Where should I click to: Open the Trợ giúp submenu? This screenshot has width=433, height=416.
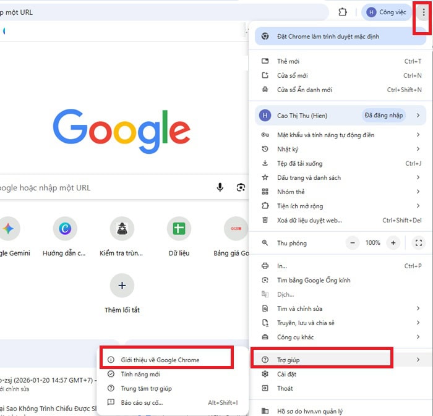341,360
